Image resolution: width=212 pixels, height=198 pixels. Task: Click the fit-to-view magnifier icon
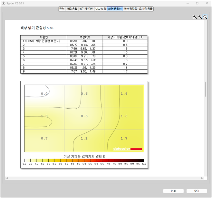[205, 17]
